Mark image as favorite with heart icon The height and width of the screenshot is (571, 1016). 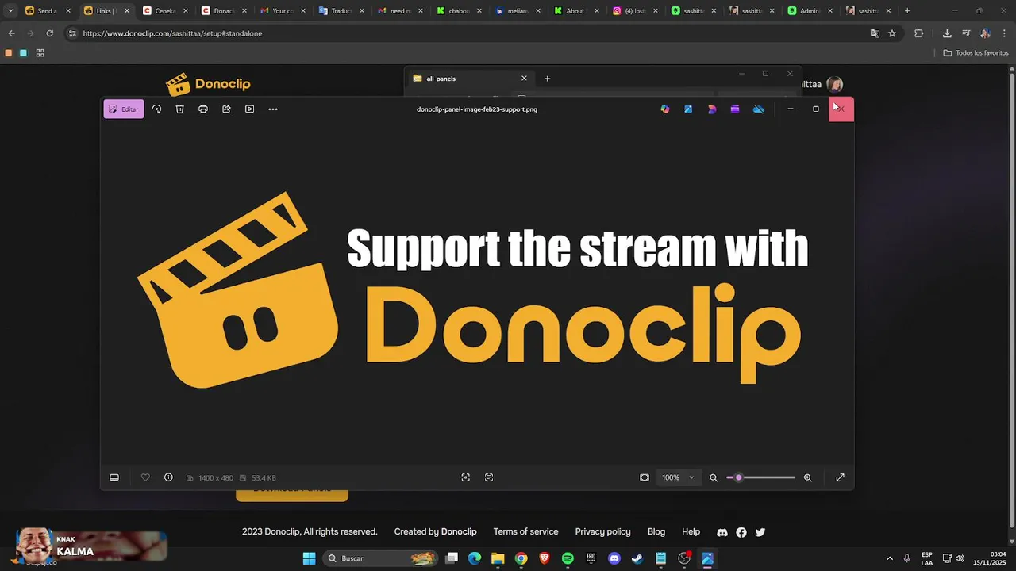pyautogui.click(x=145, y=477)
